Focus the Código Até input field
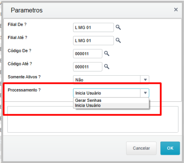184x163 pixels. [x=88, y=67]
